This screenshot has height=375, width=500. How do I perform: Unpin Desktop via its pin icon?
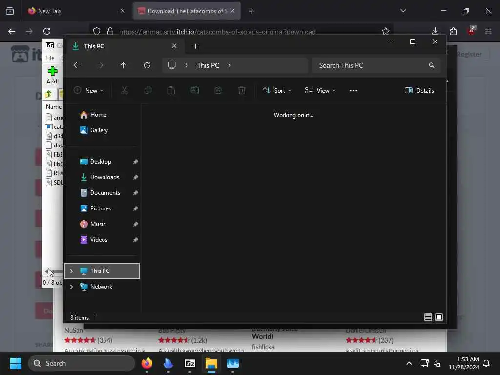[x=136, y=162]
